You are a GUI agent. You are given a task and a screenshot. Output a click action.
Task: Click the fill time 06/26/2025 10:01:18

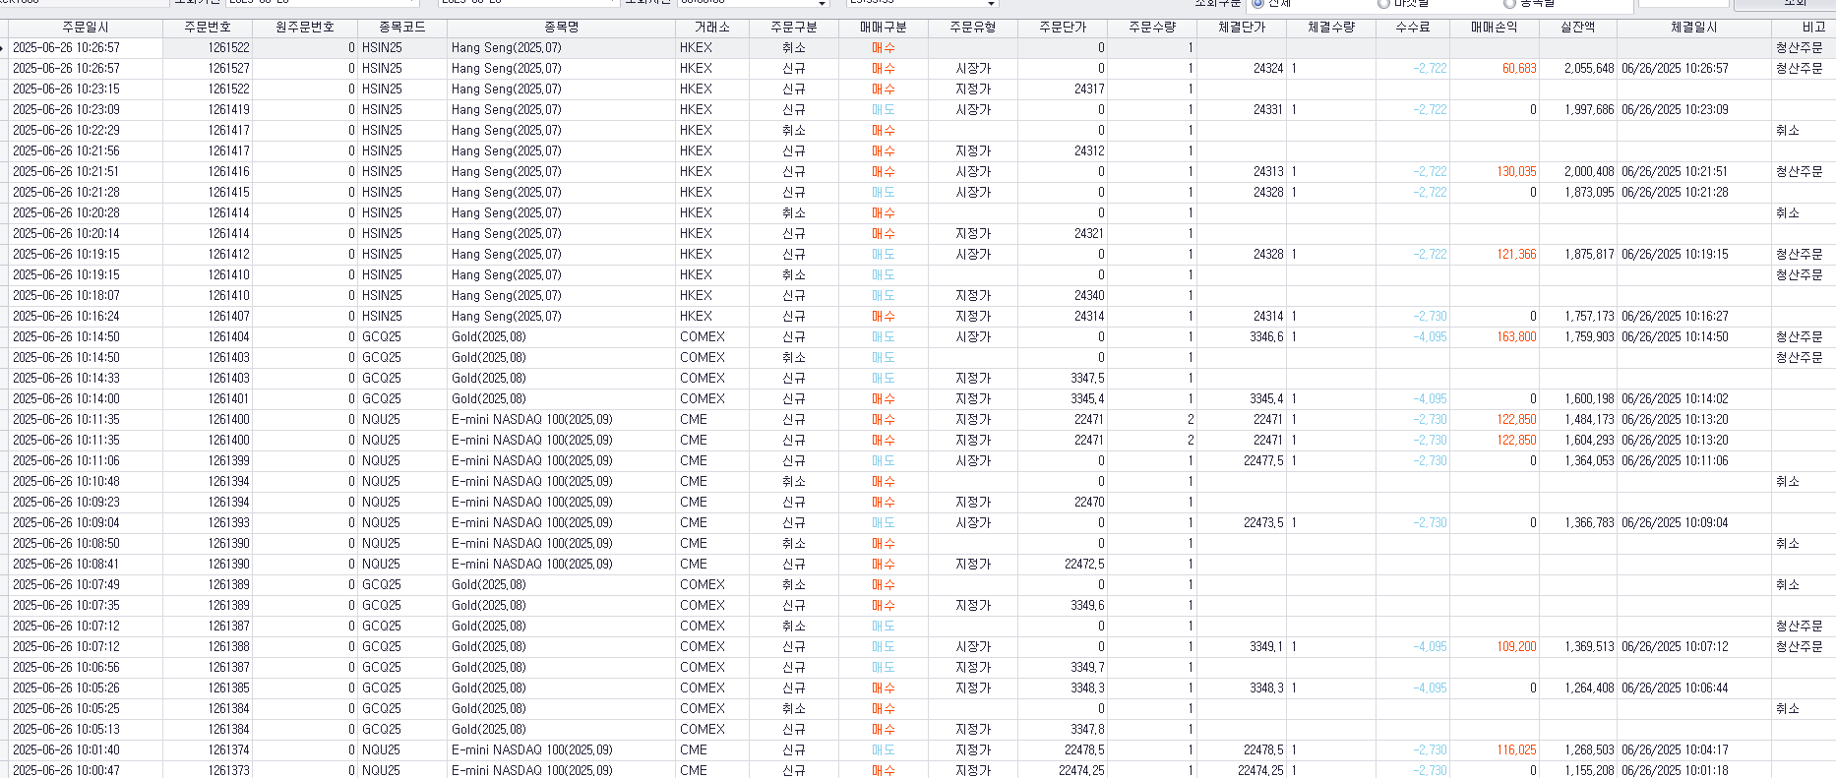pos(1675,771)
